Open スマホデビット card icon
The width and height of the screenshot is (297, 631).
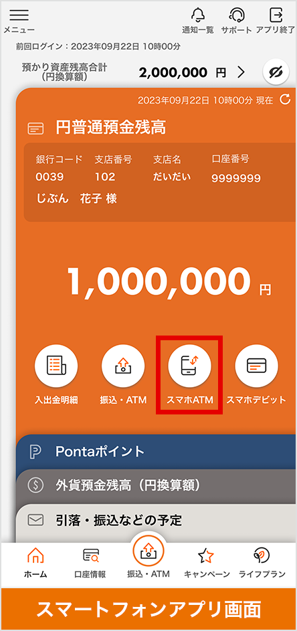[256, 366]
